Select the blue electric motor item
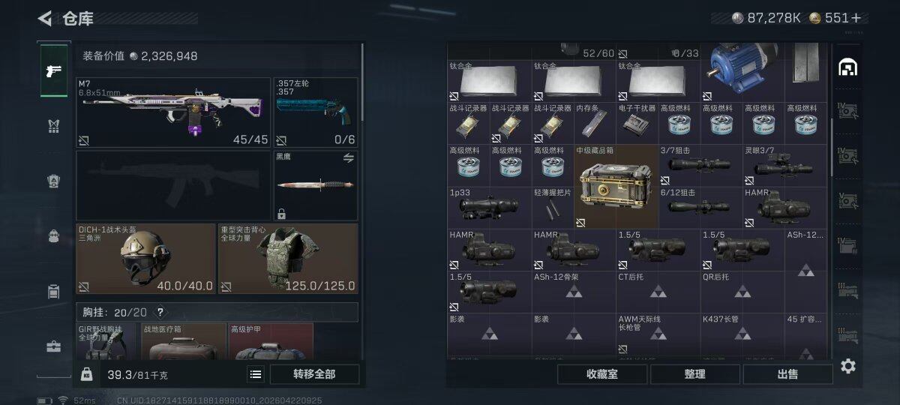This screenshot has height=405, width=900. tap(742, 72)
